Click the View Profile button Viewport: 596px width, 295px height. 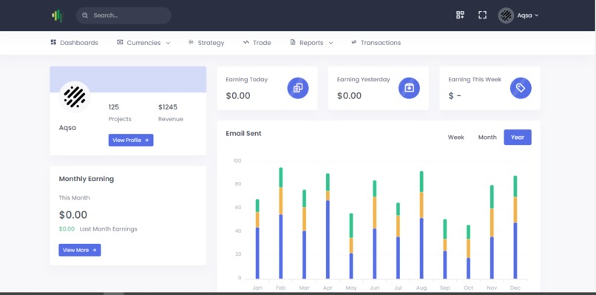(131, 140)
